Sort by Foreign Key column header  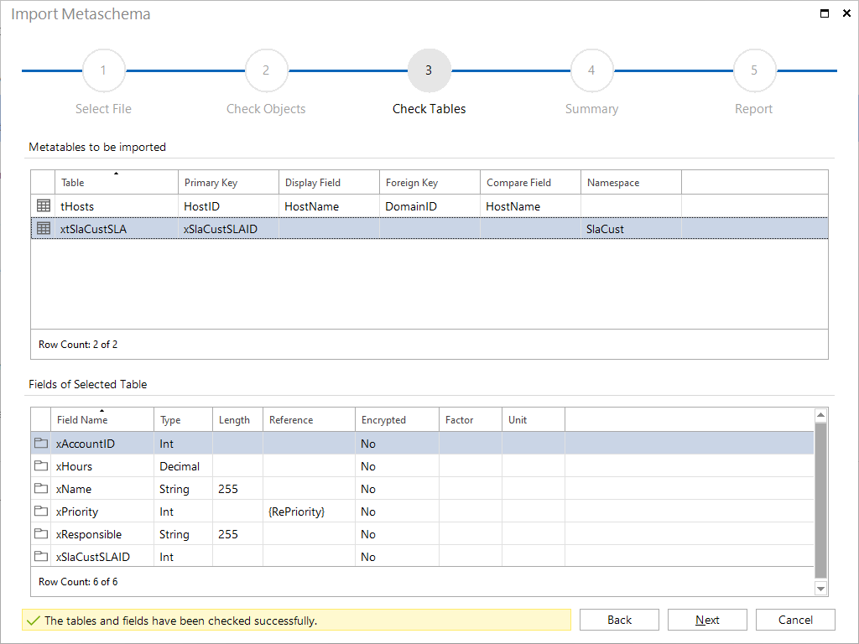coord(430,182)
